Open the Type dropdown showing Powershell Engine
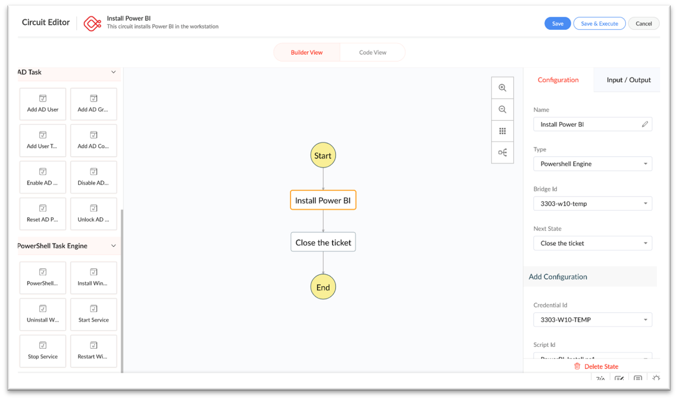The height and width of the screenshot is (400, 678). pyautogui.click(x=593, y=164)
